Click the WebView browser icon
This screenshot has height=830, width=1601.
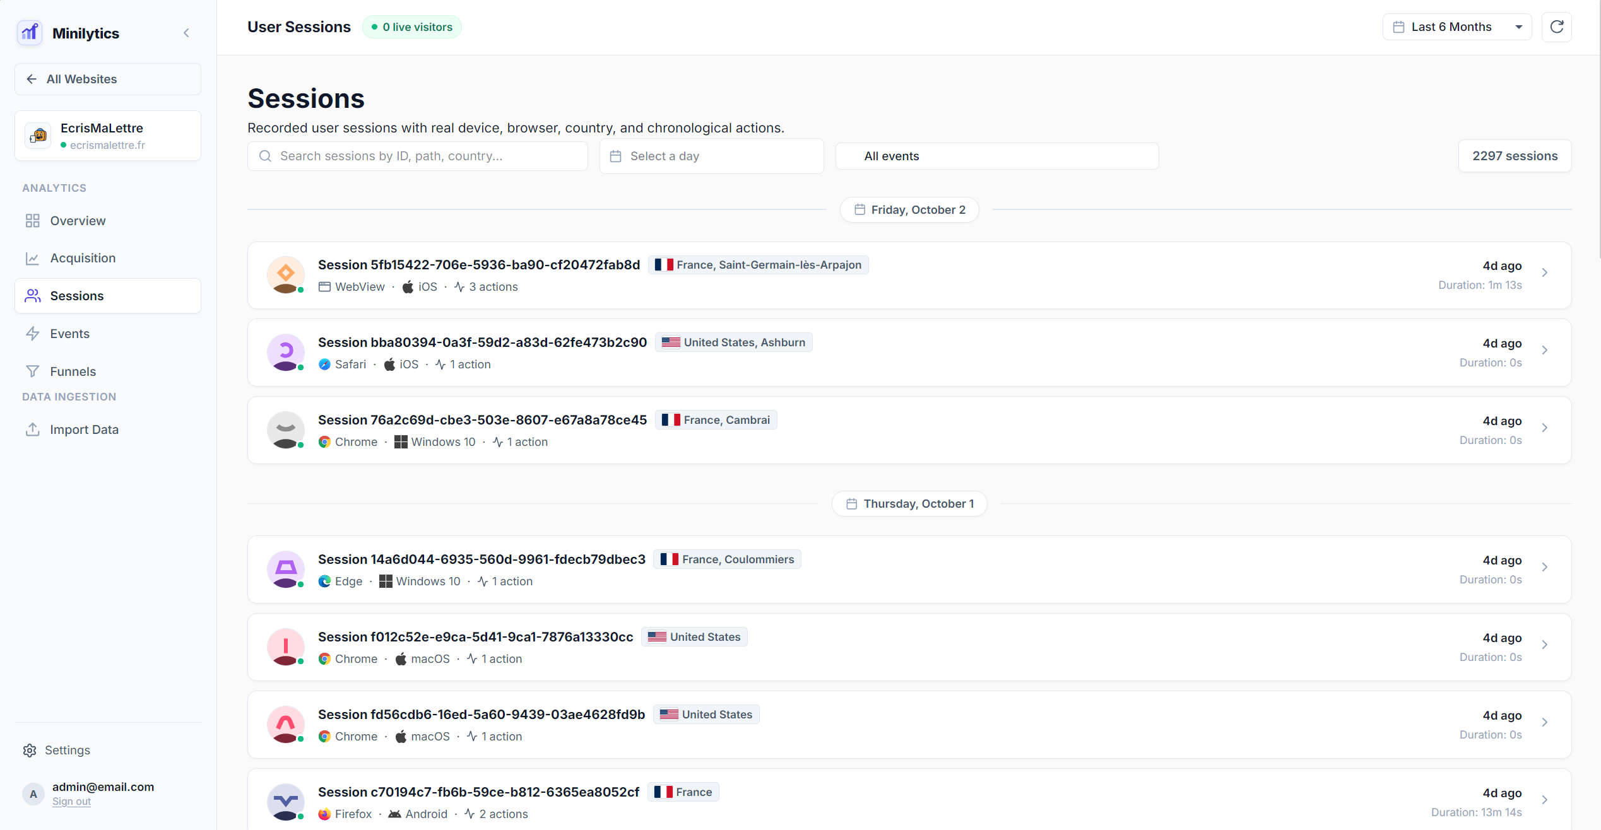(324, 287)
